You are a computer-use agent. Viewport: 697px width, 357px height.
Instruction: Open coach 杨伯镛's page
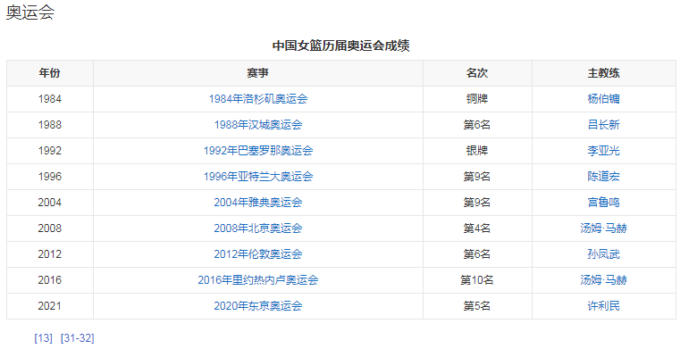pos(603,99)
